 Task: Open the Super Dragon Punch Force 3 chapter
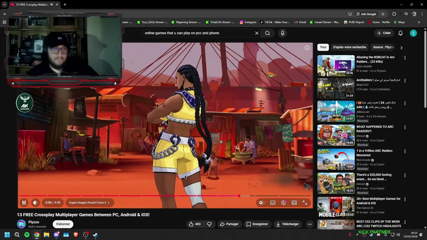tap(89, 203)
